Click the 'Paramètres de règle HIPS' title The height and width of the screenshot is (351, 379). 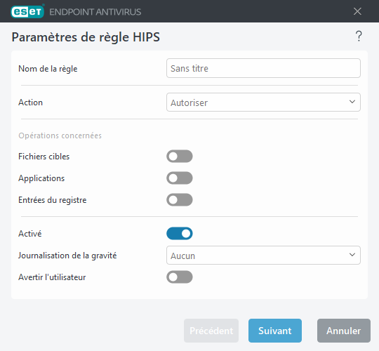coord(86,37)
